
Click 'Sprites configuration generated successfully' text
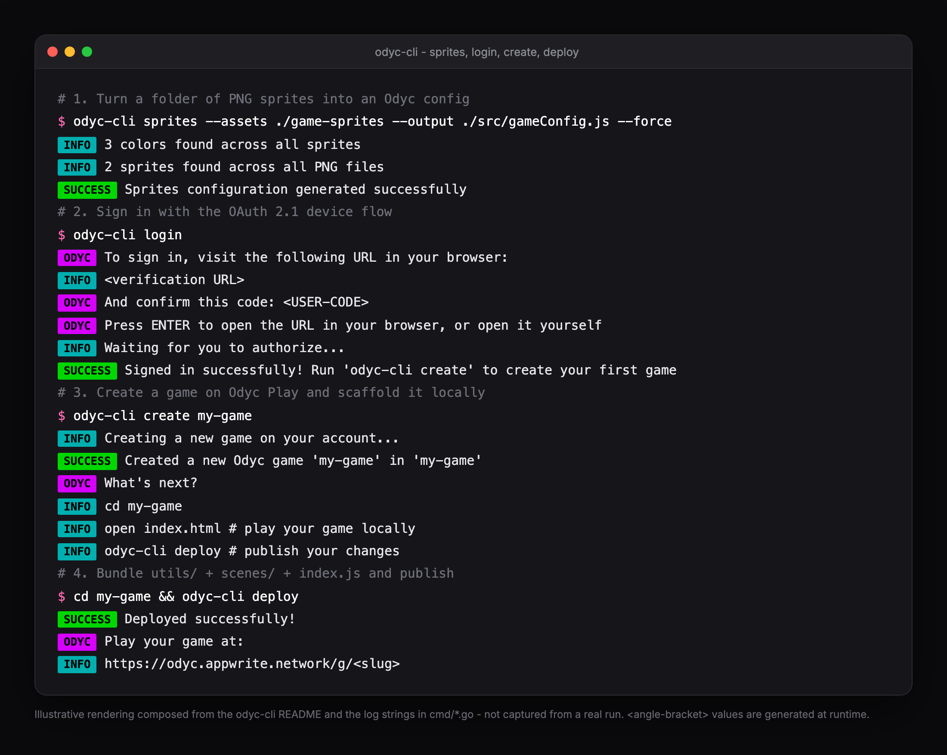click(296, 190)
